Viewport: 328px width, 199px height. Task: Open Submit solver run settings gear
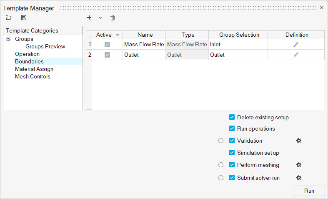tap(298, 178)
